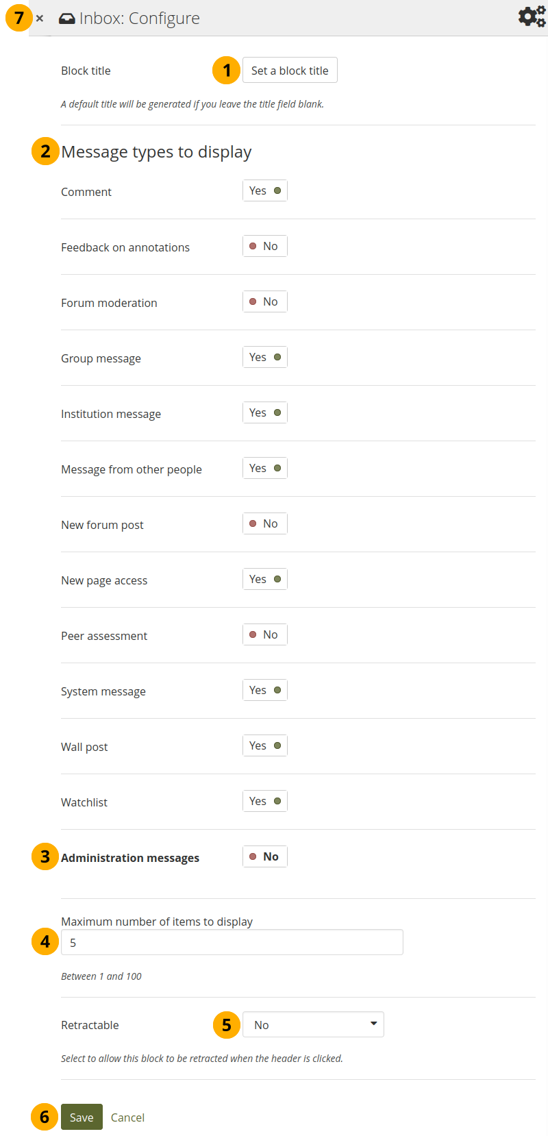Close the Inbox configure dialog
Image resolution: width=548 pixels, height=1136 pixels.
pyautogui.click(x=40, y=18)
